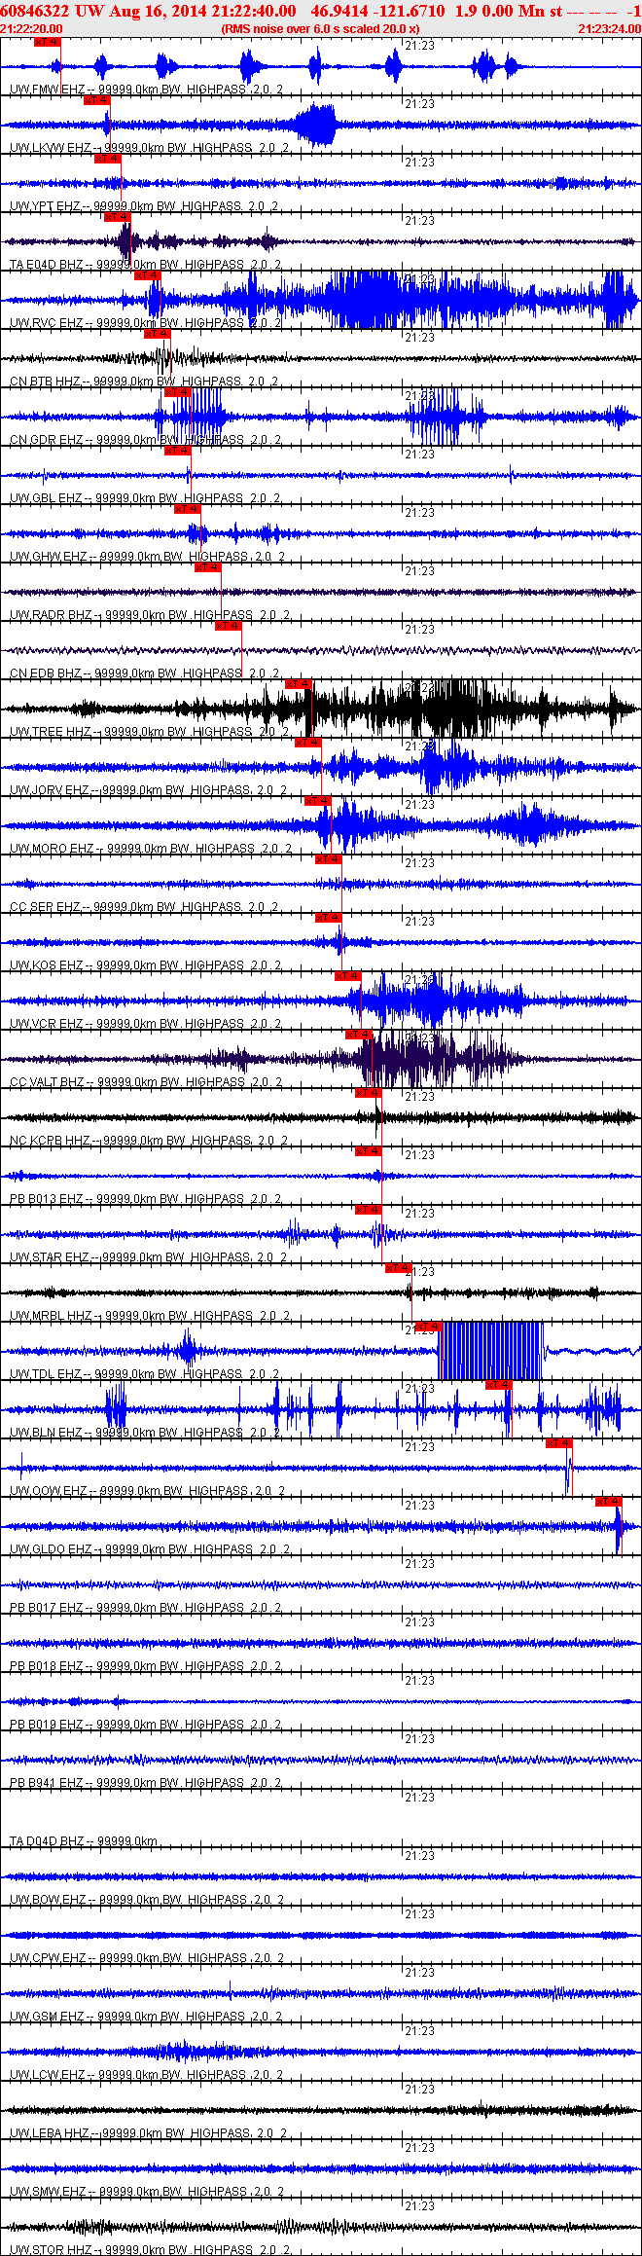The height and width of the screenshot is (2256, 642).
Task: Click the UW.GSM EHZ station label
Action: pos(48,2017)
